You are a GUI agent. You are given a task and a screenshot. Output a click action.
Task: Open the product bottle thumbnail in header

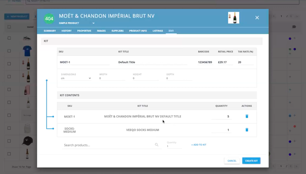click(x=234, y=18)
